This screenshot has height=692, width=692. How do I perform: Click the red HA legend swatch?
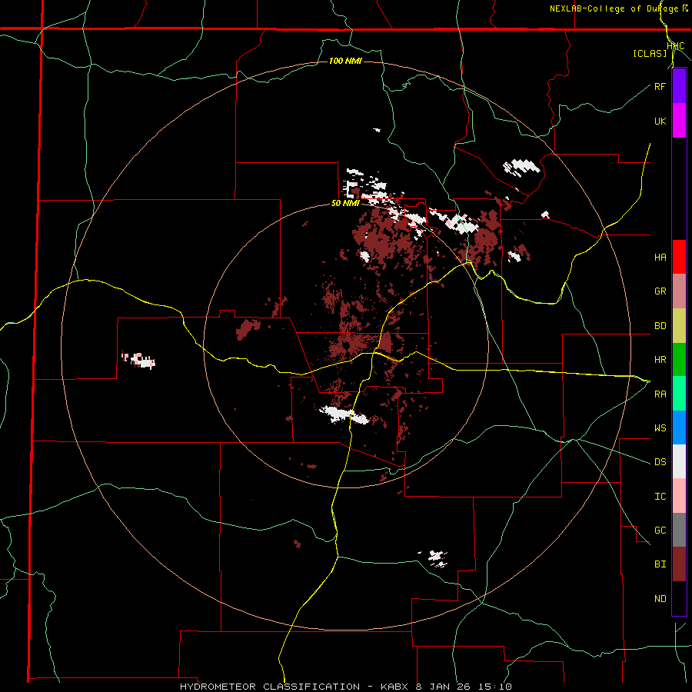(679, 257)
